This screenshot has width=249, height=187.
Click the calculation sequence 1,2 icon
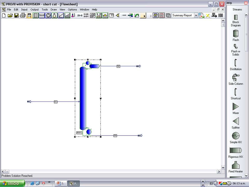pyautogui.click(x=99, y=15)
